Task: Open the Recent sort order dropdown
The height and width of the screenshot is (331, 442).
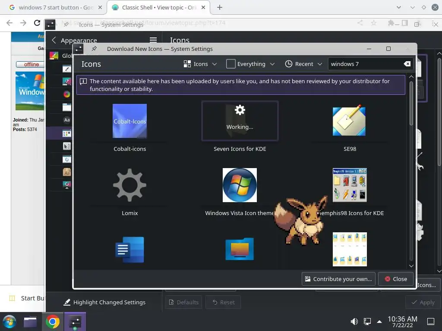Action: click(x=303, y=64)
